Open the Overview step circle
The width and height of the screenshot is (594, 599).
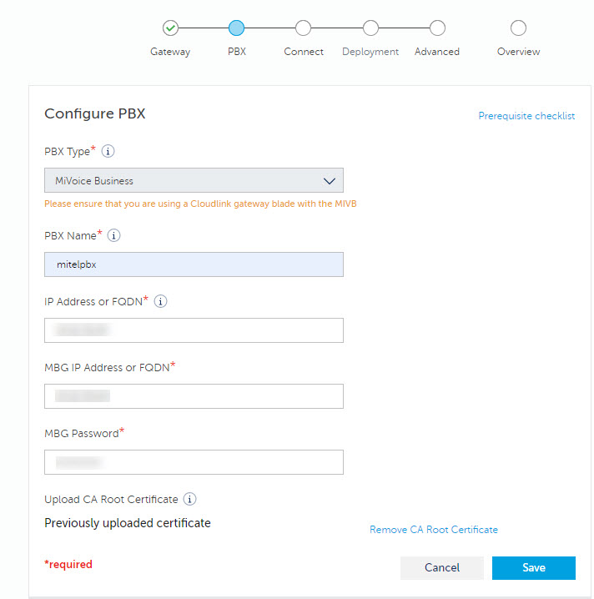pos(518,28)
